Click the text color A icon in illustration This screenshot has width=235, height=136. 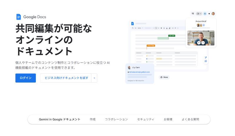tap(167, 28)
